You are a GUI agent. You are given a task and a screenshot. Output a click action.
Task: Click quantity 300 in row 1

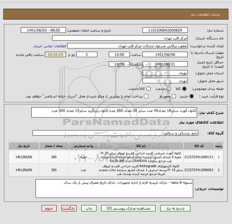(54, 157)
